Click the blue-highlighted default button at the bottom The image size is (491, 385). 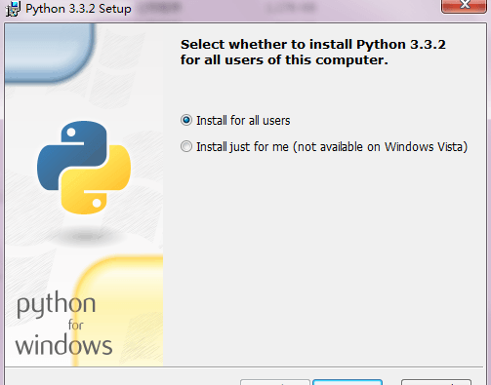pyautogui.click(x=348, y=382)
